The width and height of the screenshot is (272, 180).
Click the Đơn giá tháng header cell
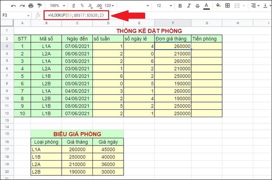tap(173, 39)
